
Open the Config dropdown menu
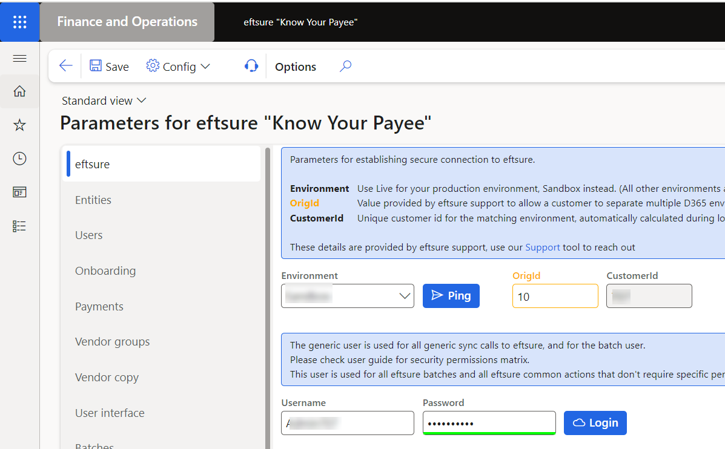pyautogui.click(x=178, y=67)
